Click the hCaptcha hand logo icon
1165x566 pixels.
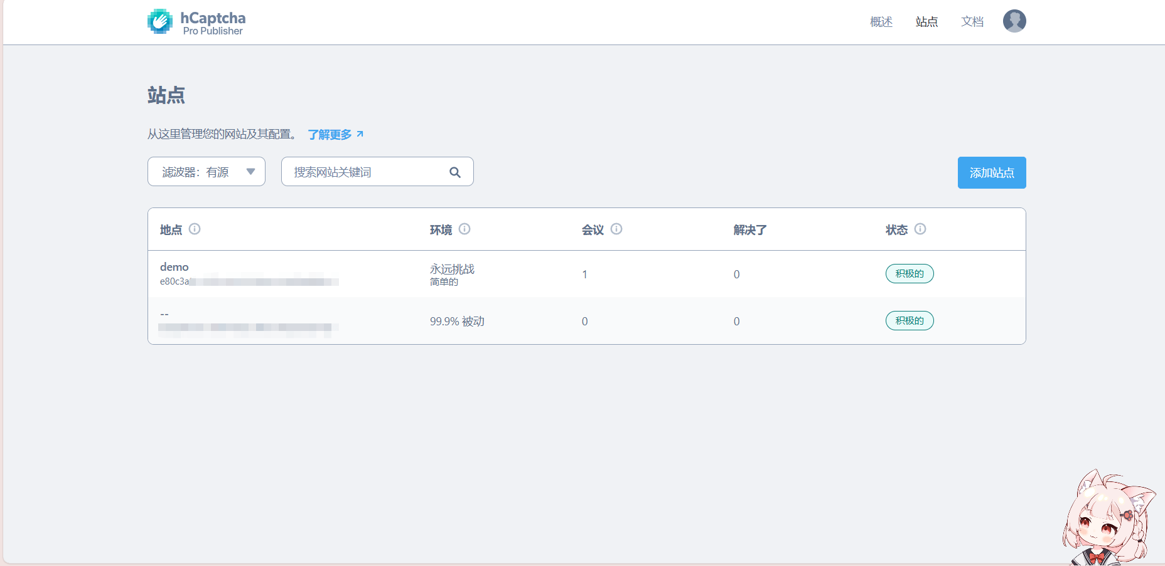point(160,21)
